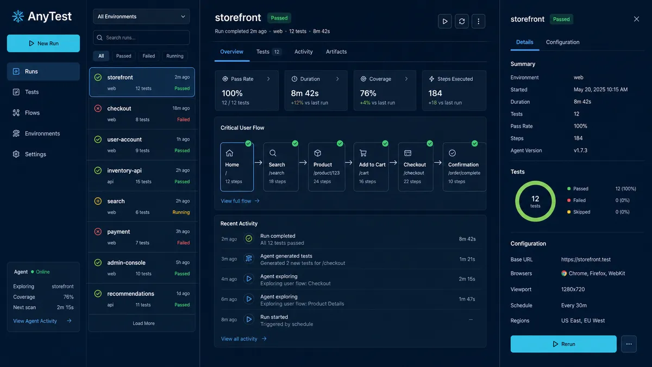Click Load More runs
Image resolution: width=652 pixels, height=367 pixels.
[x=143, y=323]
